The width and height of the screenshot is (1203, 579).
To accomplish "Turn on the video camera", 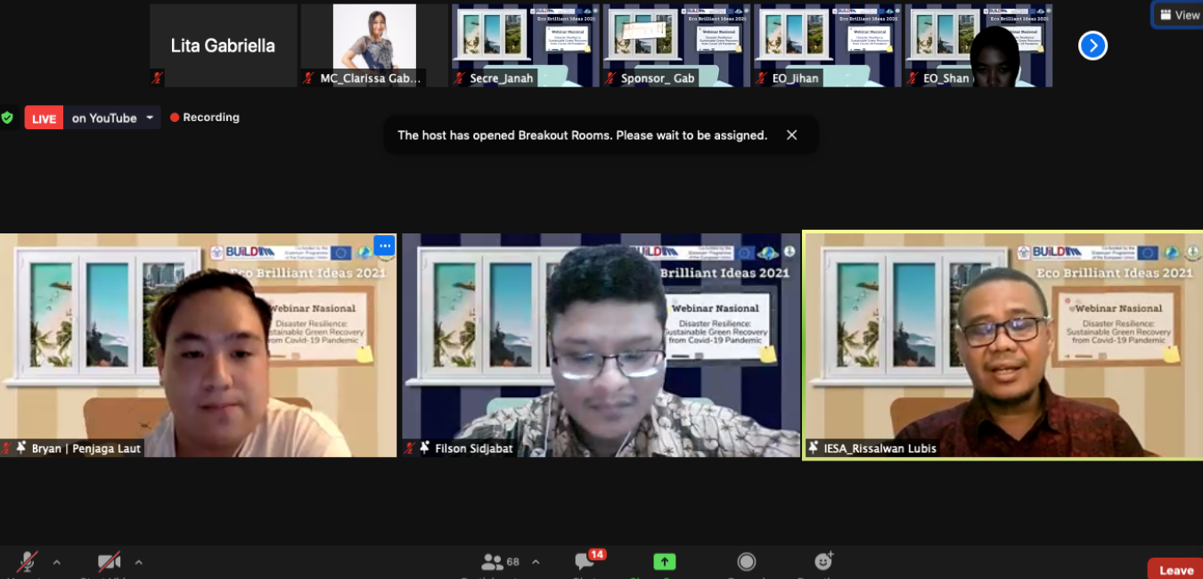I will (109, 562).
